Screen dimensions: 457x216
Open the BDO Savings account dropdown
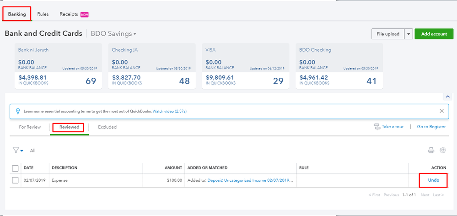click(x=113, y=34)
